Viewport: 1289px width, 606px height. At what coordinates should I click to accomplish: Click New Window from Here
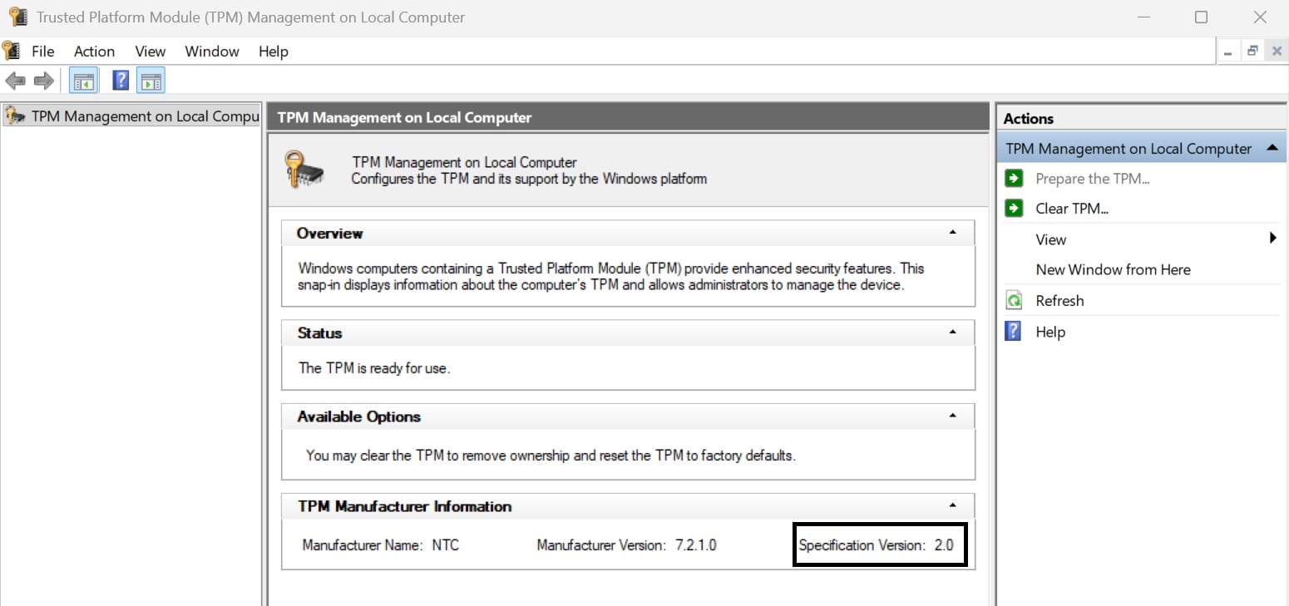[x=1113, y=269]
